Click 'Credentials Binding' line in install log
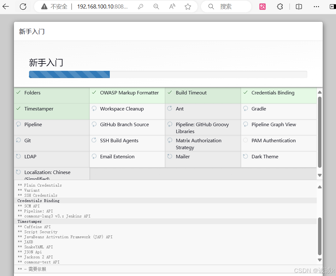Screen dimensions: 336x276 point(38,200)
